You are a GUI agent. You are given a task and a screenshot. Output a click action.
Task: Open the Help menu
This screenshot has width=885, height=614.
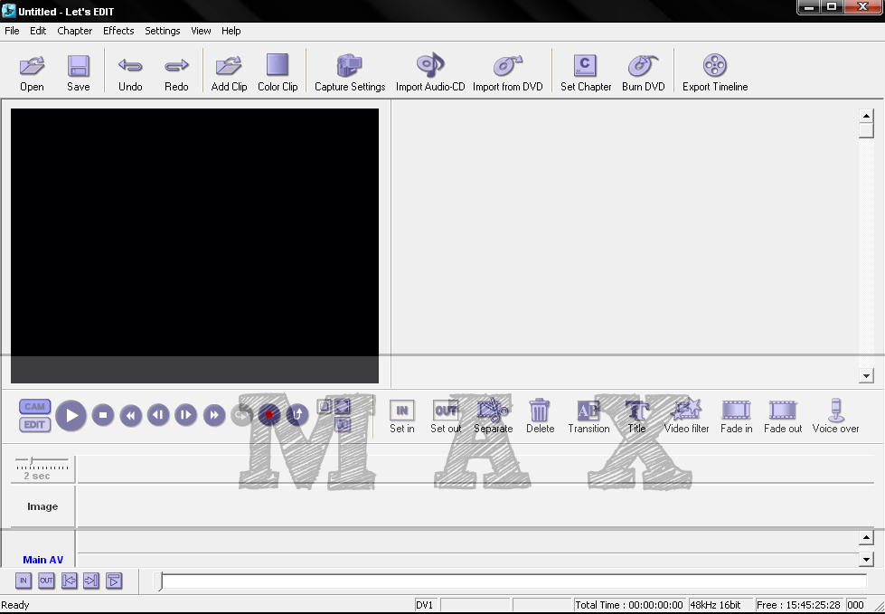[x=231, y=31]
